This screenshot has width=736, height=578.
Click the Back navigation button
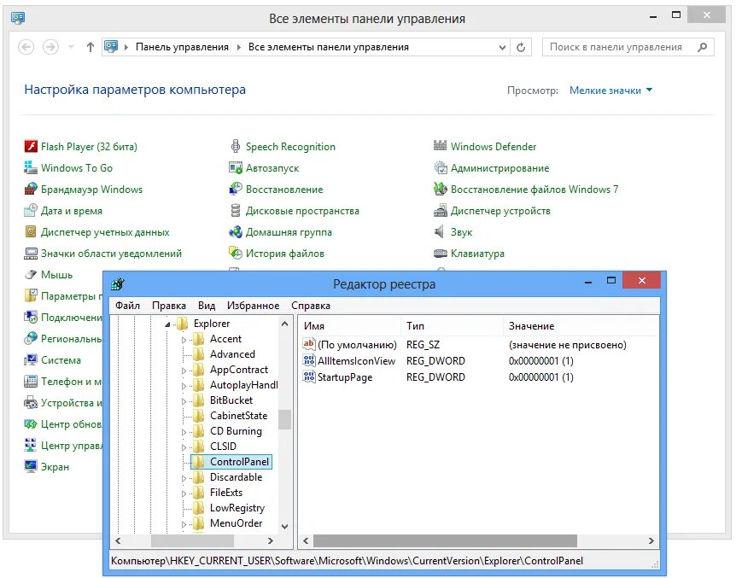(26, 47)
